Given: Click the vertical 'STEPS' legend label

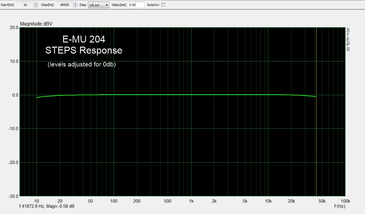Looking at the screenshot, I should (348, 40).
